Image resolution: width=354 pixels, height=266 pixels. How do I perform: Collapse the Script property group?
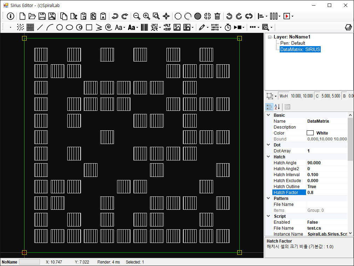click(268, 216)
